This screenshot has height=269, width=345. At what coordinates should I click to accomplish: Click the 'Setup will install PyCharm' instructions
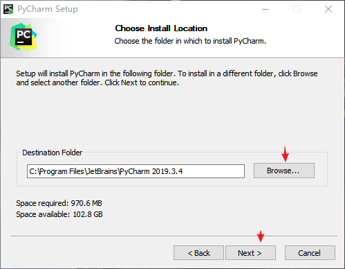pyautogui.click(x=167, y=78)
